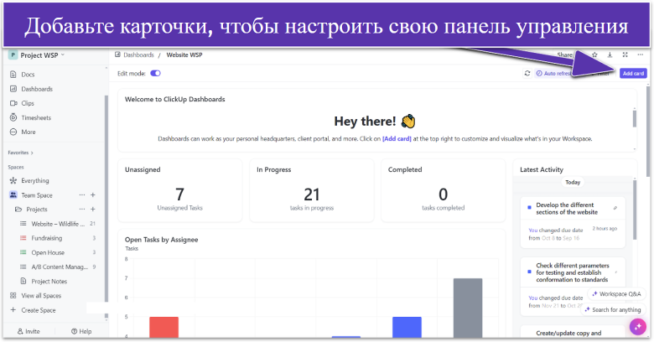The image size is (654, 342).
Task: Click the Invite button
Action: pos(29,332)
